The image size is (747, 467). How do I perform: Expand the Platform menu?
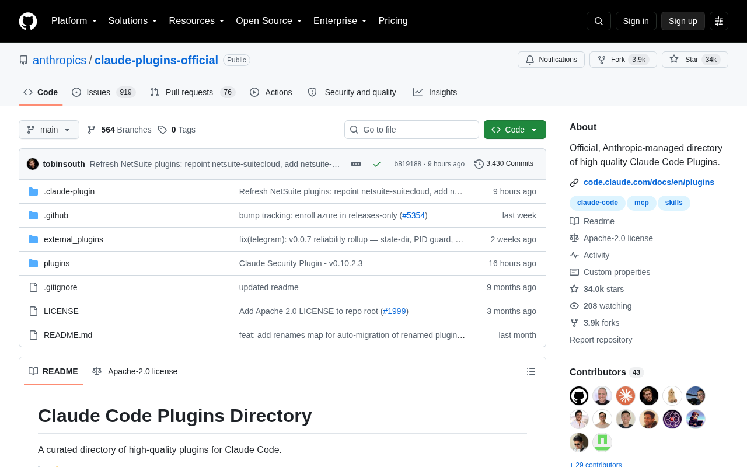74,21
